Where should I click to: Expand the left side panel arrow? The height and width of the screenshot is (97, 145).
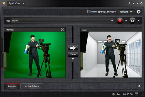(2, 52)
